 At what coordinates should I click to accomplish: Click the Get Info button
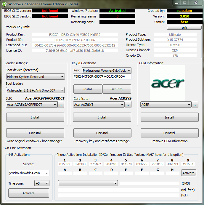click(x=117, y=89)
